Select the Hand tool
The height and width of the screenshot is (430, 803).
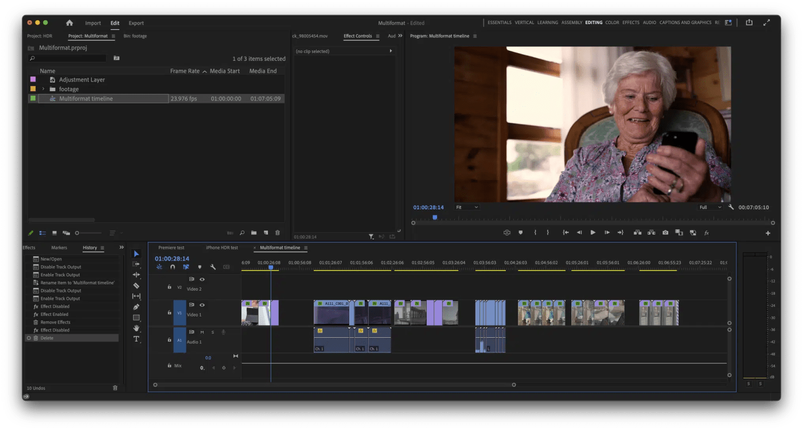point(137,328)
